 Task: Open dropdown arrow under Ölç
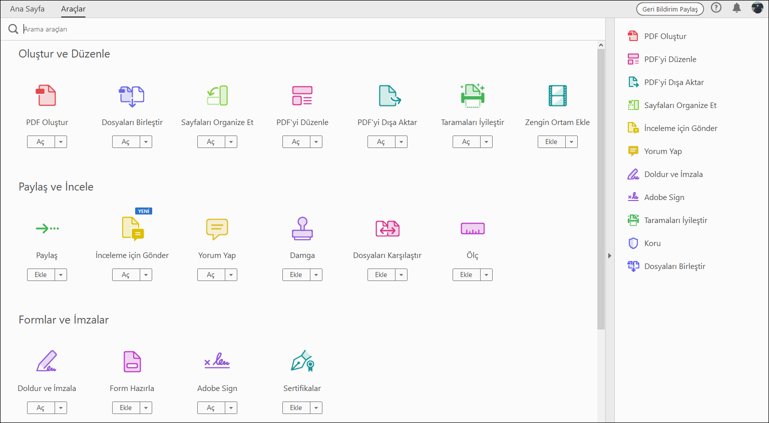pos(486,275)
